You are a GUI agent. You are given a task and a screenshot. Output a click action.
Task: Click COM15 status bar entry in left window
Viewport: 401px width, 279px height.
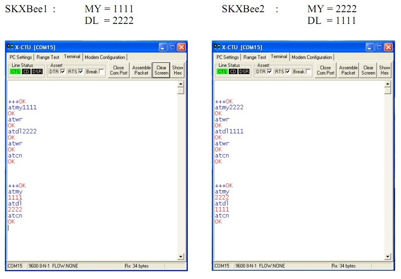[x=15, y=266]
